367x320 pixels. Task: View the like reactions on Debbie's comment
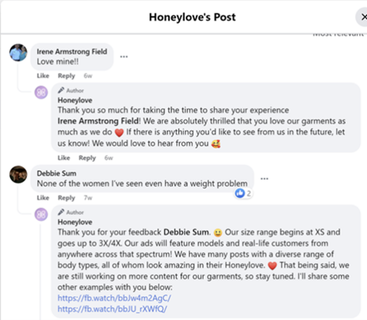point(243,193)
